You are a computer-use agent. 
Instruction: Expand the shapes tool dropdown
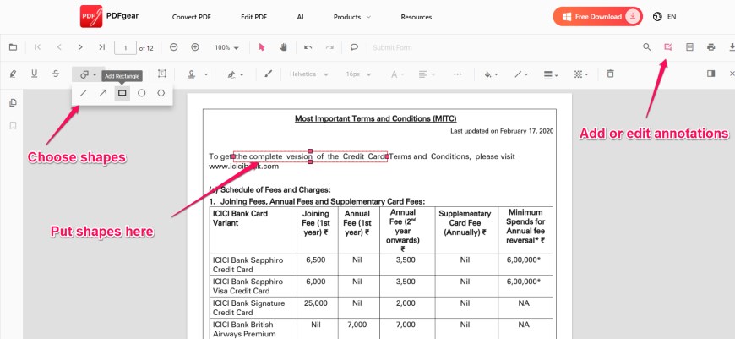[88, 74]
